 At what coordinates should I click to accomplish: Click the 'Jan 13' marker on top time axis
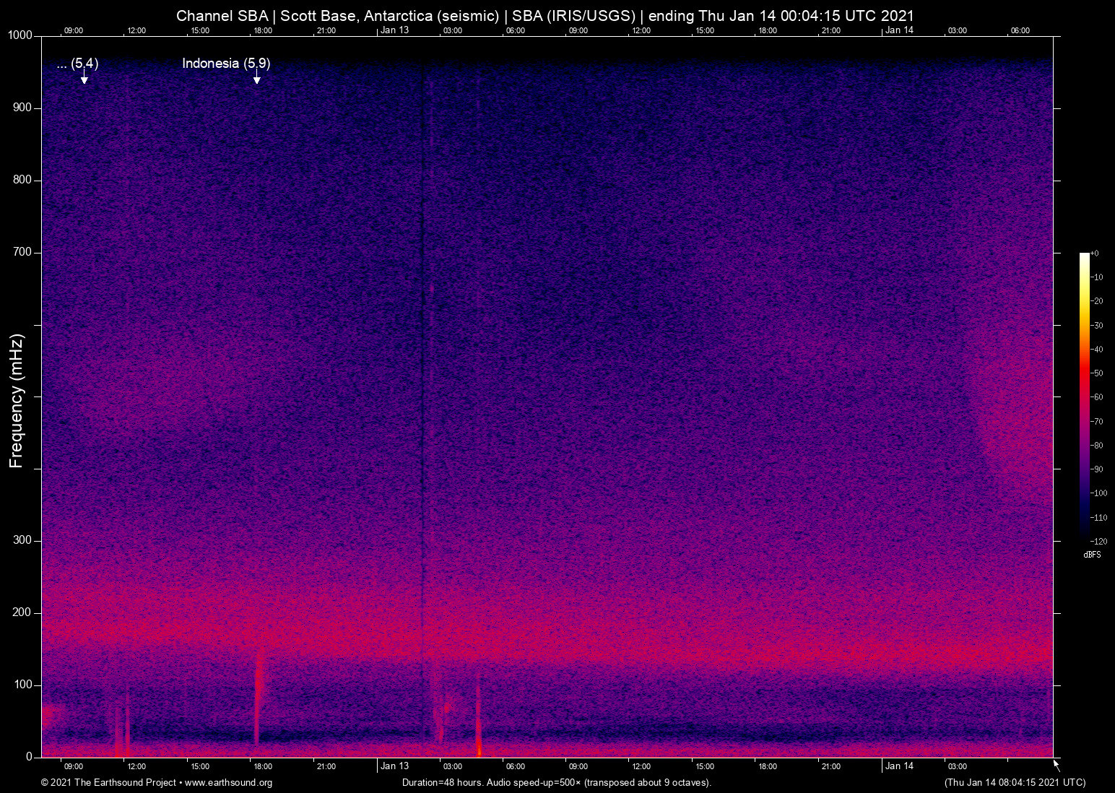(394, 30)
